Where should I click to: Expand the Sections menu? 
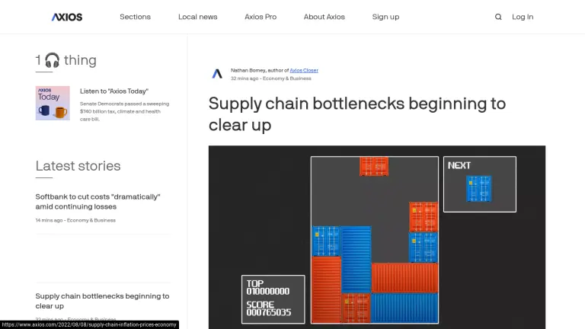(x=135, y=17)
